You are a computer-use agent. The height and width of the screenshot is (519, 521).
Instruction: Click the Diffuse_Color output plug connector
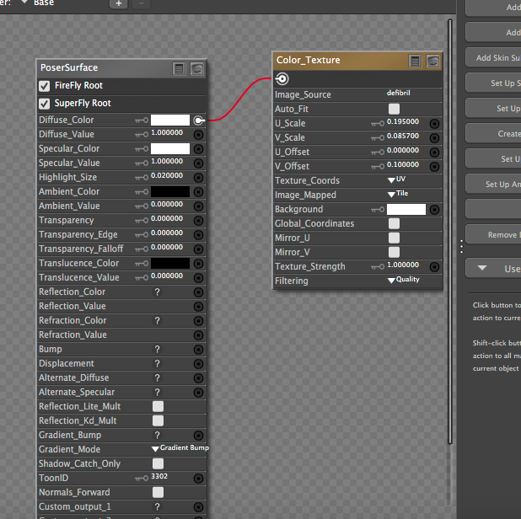pos(198,120)
